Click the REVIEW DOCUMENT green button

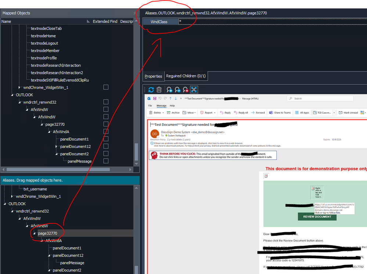pyautogui.click(x=317, y=217)
